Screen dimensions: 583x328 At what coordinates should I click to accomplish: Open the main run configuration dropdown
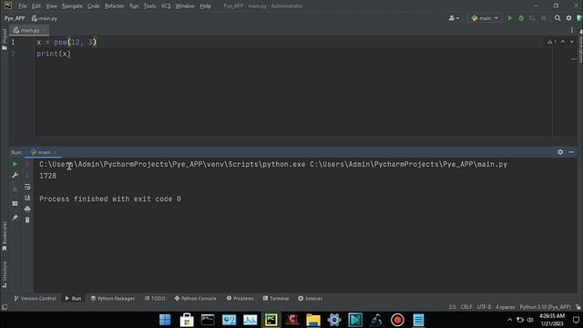(x=485, y=18)
